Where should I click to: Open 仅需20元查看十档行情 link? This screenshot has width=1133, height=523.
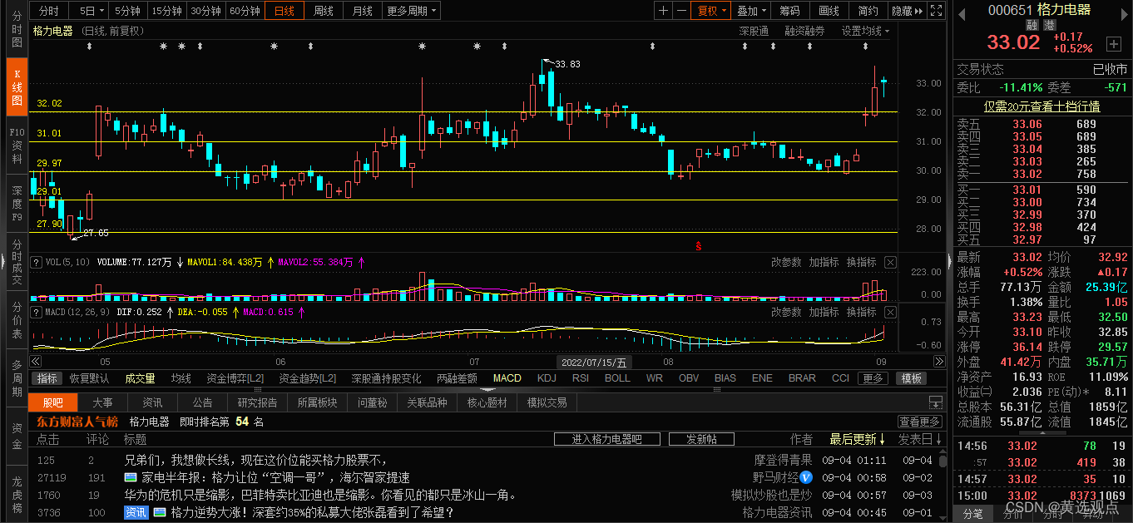[x=1042, y=106]
